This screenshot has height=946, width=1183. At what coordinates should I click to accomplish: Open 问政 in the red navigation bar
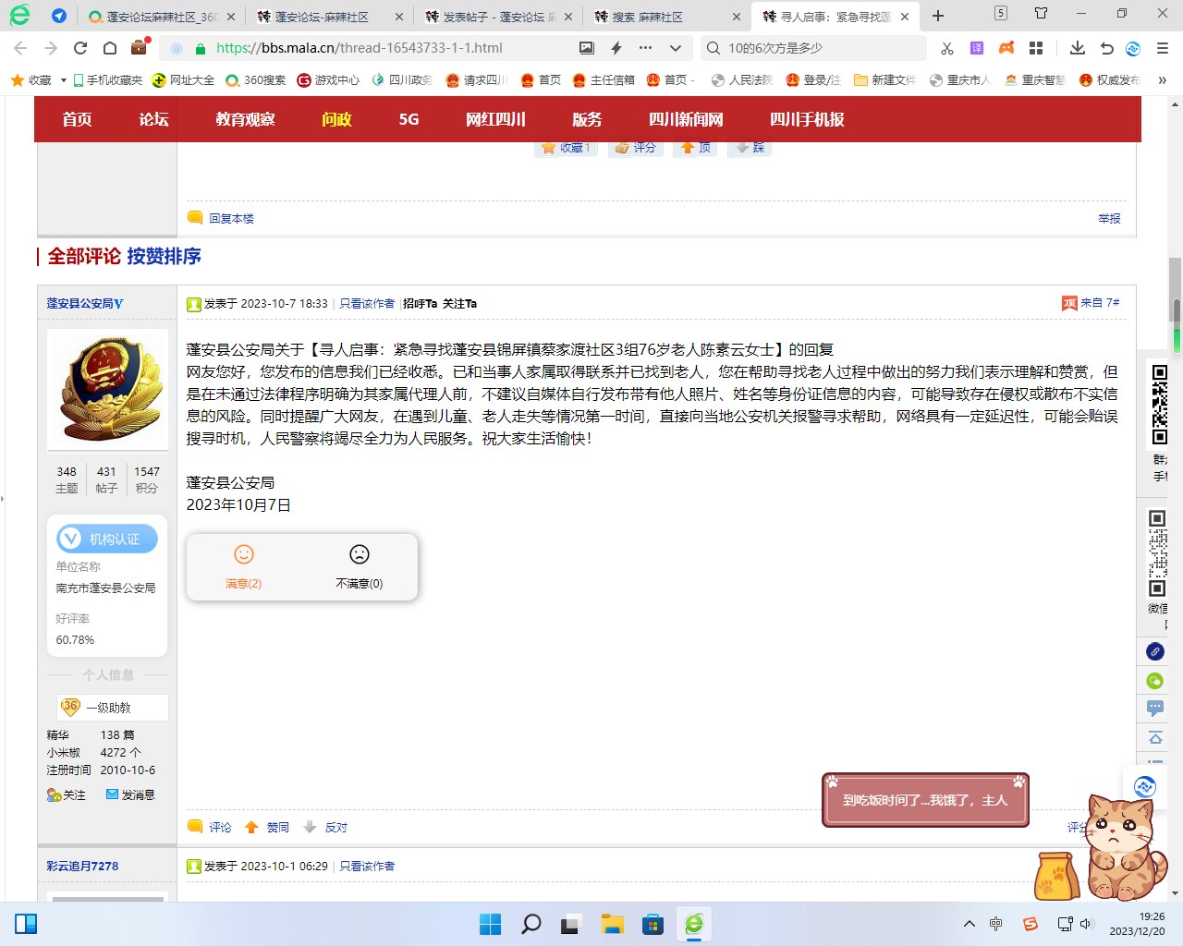(x=336, y=119)
